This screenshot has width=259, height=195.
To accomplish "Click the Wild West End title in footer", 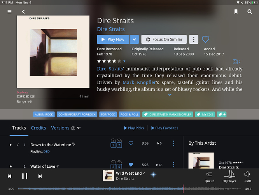I will [129, 173].
